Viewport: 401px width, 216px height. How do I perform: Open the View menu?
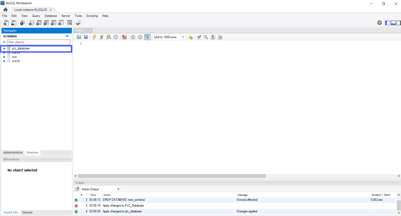click(x=24, y=16)
